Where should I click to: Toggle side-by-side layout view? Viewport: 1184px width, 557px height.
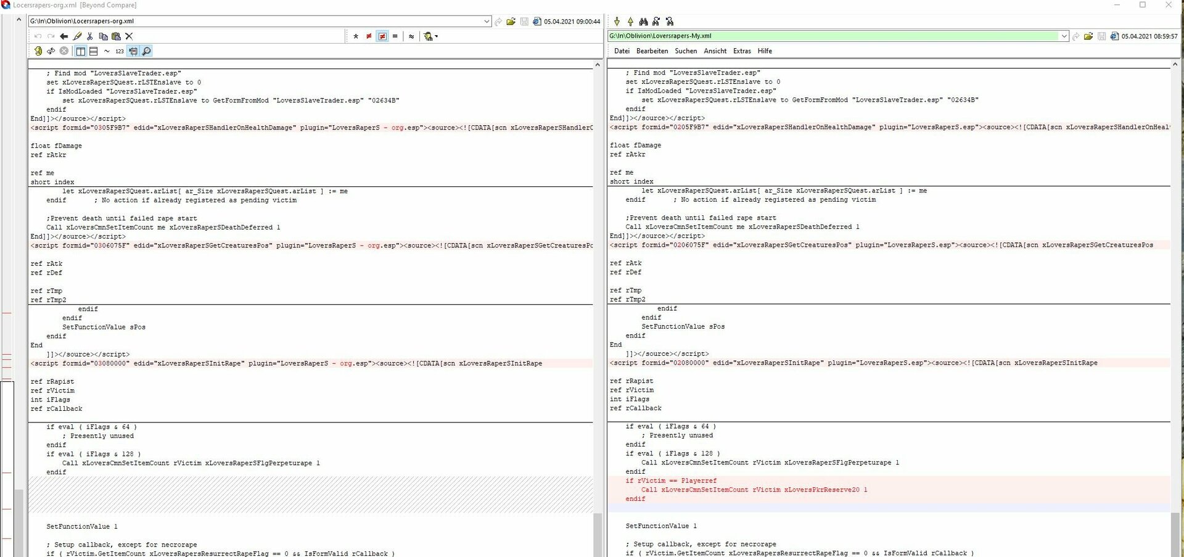coord(81,51)
